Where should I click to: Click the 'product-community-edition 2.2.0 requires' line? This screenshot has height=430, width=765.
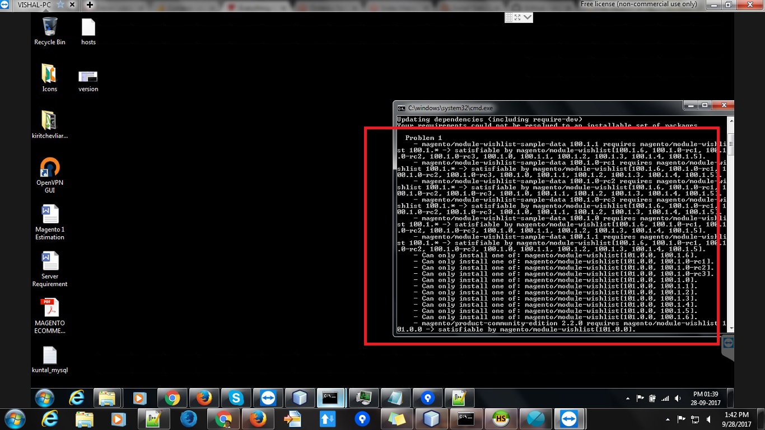tap(562, 326)
